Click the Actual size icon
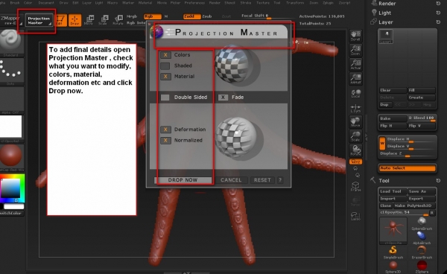 355,65
